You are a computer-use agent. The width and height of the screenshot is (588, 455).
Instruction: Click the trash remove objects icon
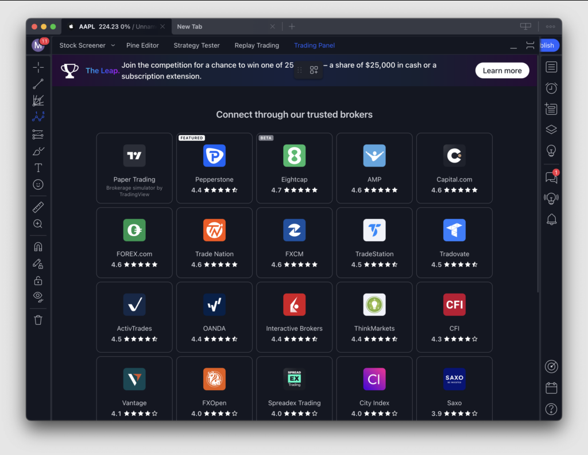click(x=38, y=320)
